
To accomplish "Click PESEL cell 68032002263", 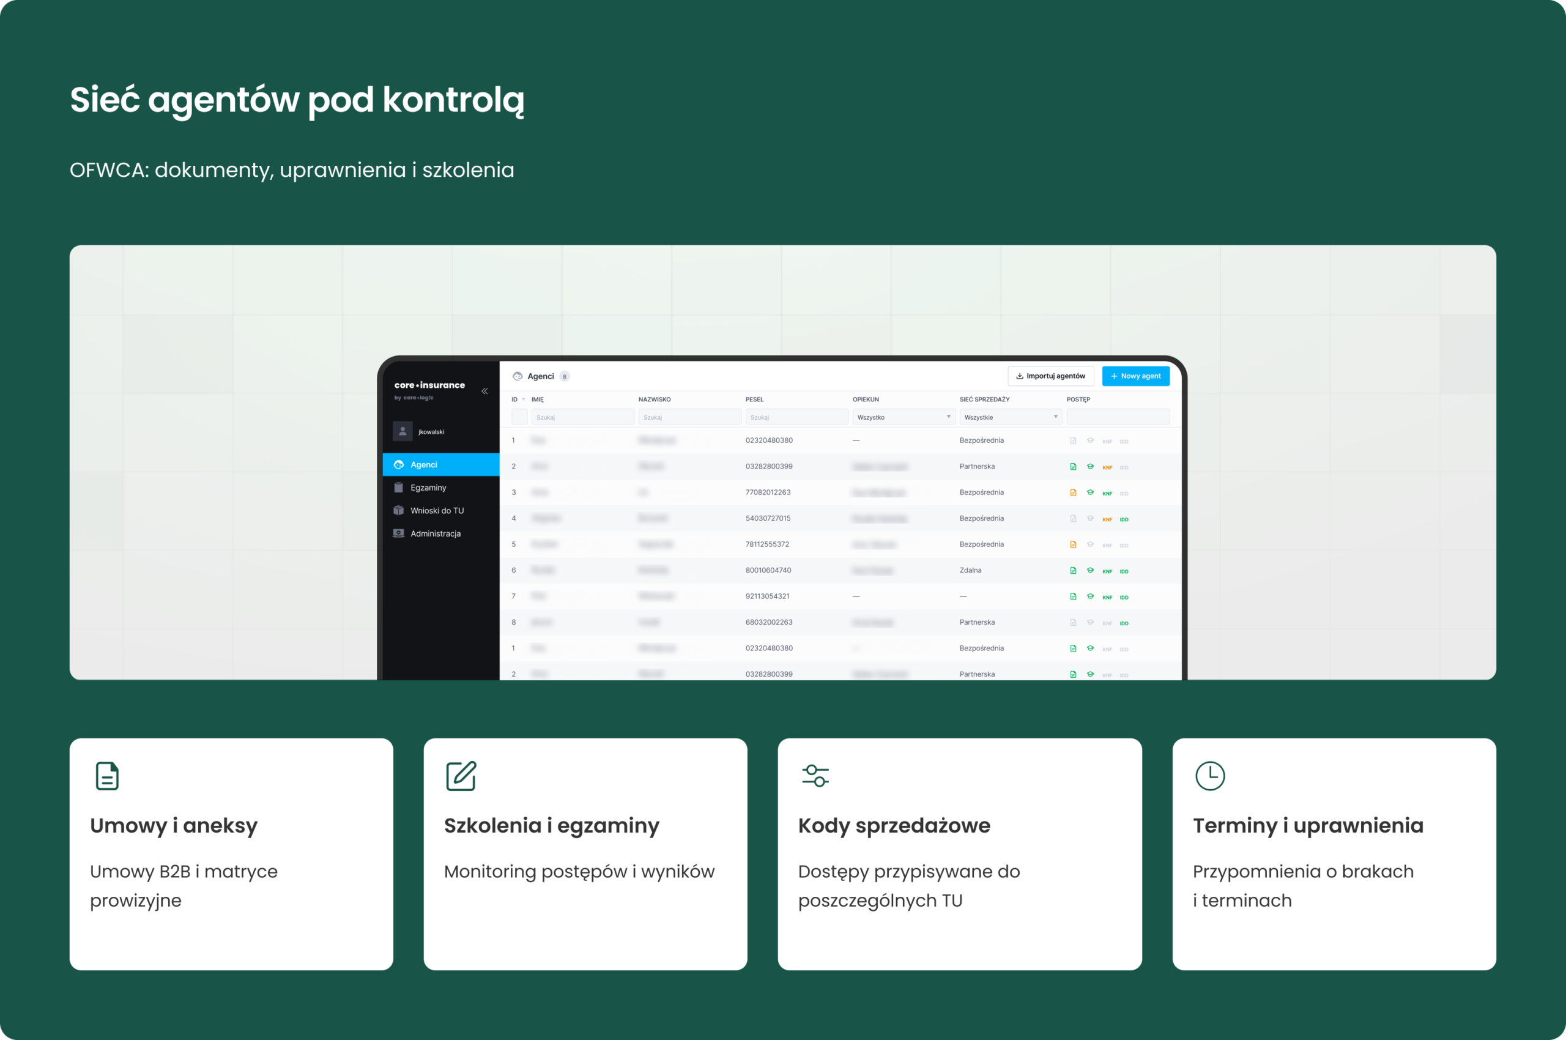I will pyautogui.click(x=768, y=622).
